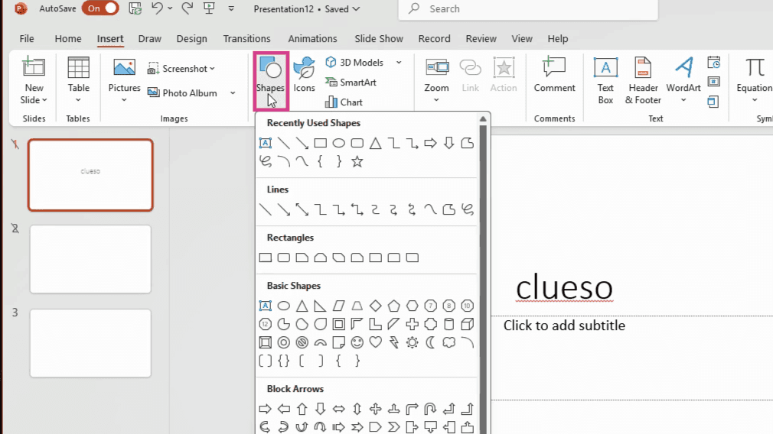Pick the cube shape
The image size is (773, 434).
tap(468, 324)
